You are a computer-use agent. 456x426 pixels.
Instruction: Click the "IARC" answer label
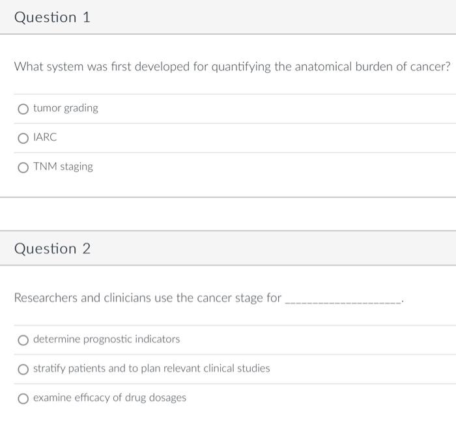[x=46, y=137]
